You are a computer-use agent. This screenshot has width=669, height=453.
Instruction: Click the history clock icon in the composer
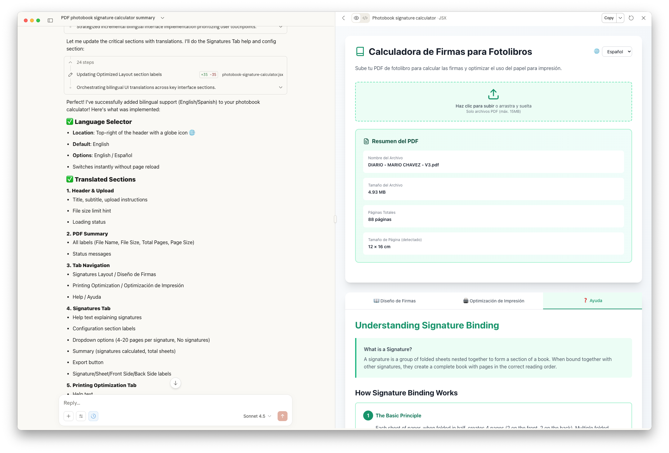coord(93,416)
